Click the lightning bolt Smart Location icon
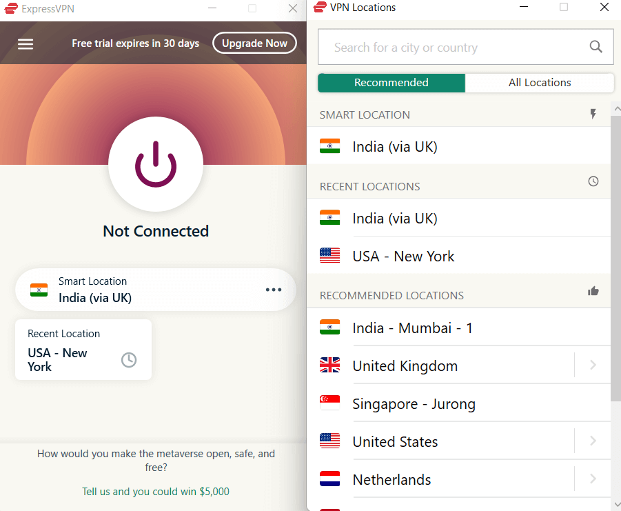This screenshot has width=621, height=511. pos(593,114)
